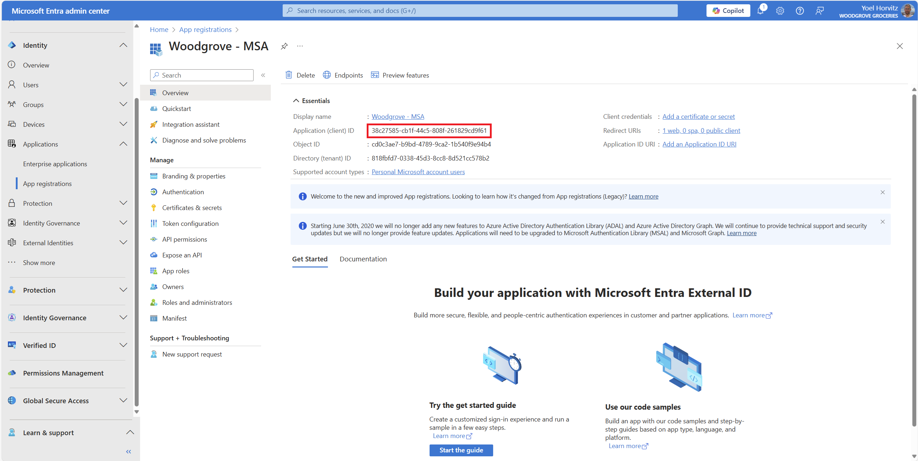Open the API permissions menu item
This screenshot has width=918, height=461.
(x=185, y=239)
